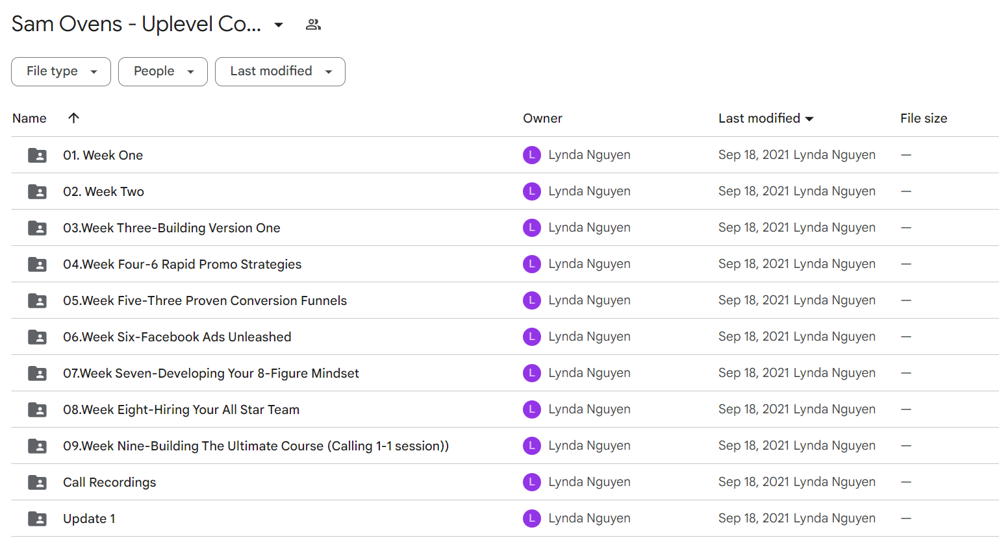This screenshot has width=999, height=549.
Task: Select the Update 1 folder name
Action: [89, 518]
